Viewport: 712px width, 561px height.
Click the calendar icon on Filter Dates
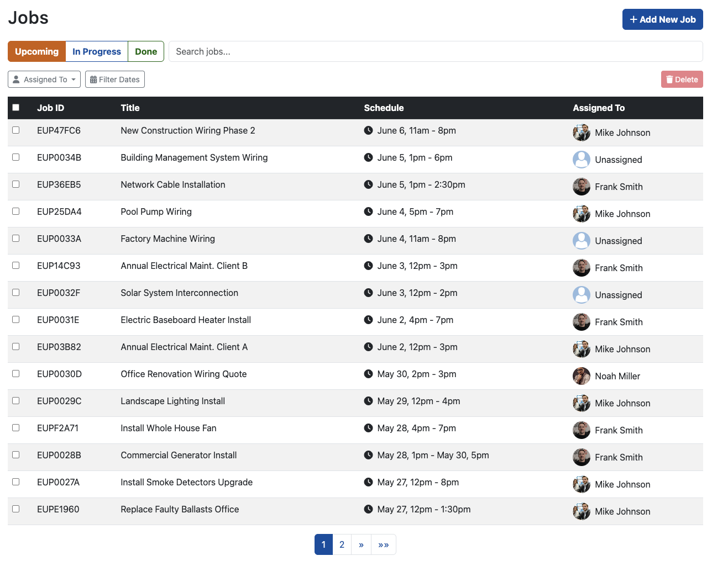tap(94, 79)
